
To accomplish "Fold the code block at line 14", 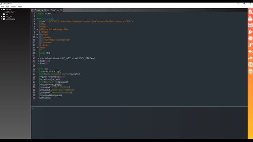I will click(37, 48).
